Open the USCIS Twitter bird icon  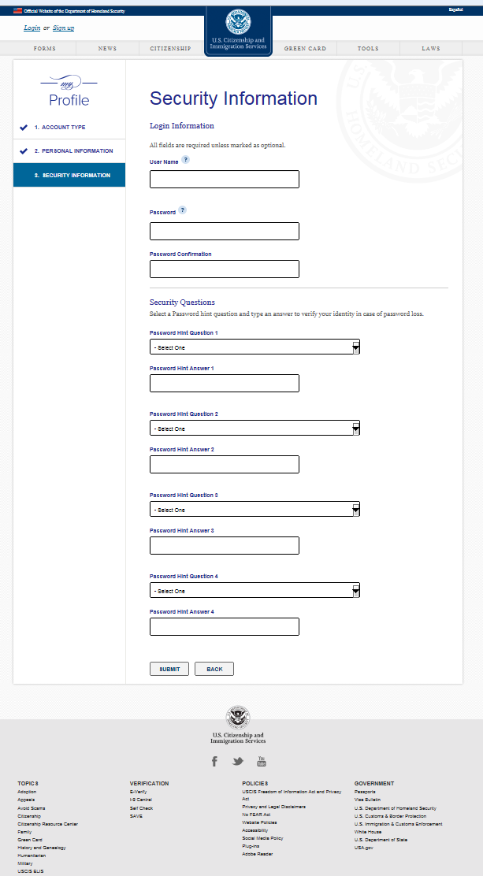[238, 761]
